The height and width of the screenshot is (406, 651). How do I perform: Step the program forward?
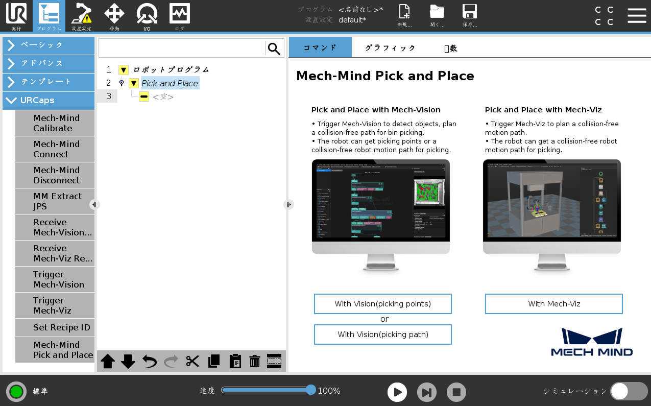tap(427, 392)
